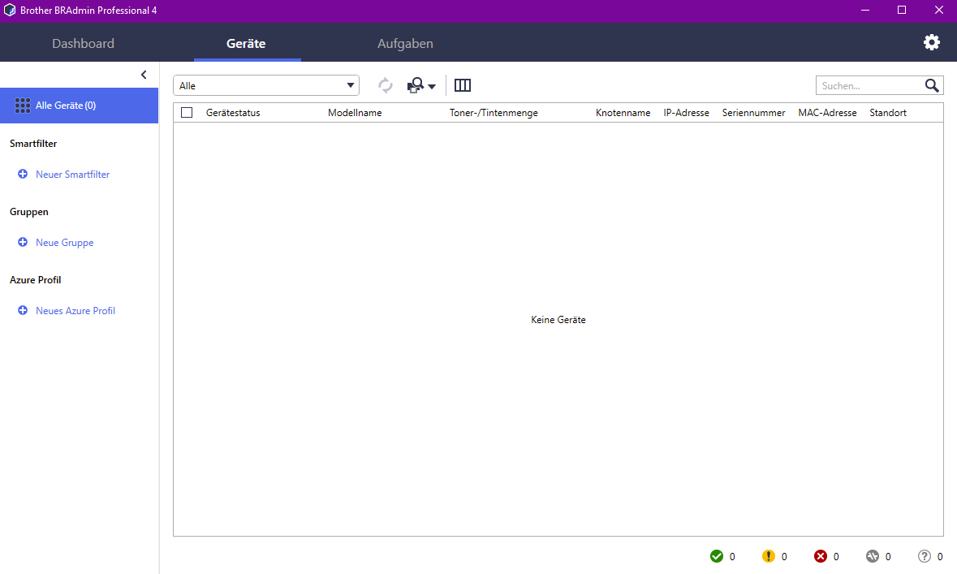Select Alle Geräte (0) in sidebar
The height and width of the screenshot is (574, 957).
[80, 106]
